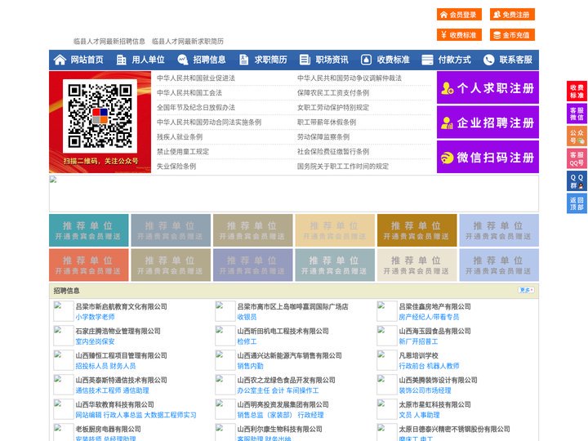Screen dimensions: 588x441
Task: Open 装饰公司市场经理 job link
Action: tap(425, 390)
